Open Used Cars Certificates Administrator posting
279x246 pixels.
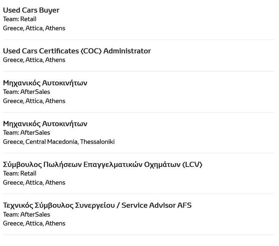tap(77, 51)
